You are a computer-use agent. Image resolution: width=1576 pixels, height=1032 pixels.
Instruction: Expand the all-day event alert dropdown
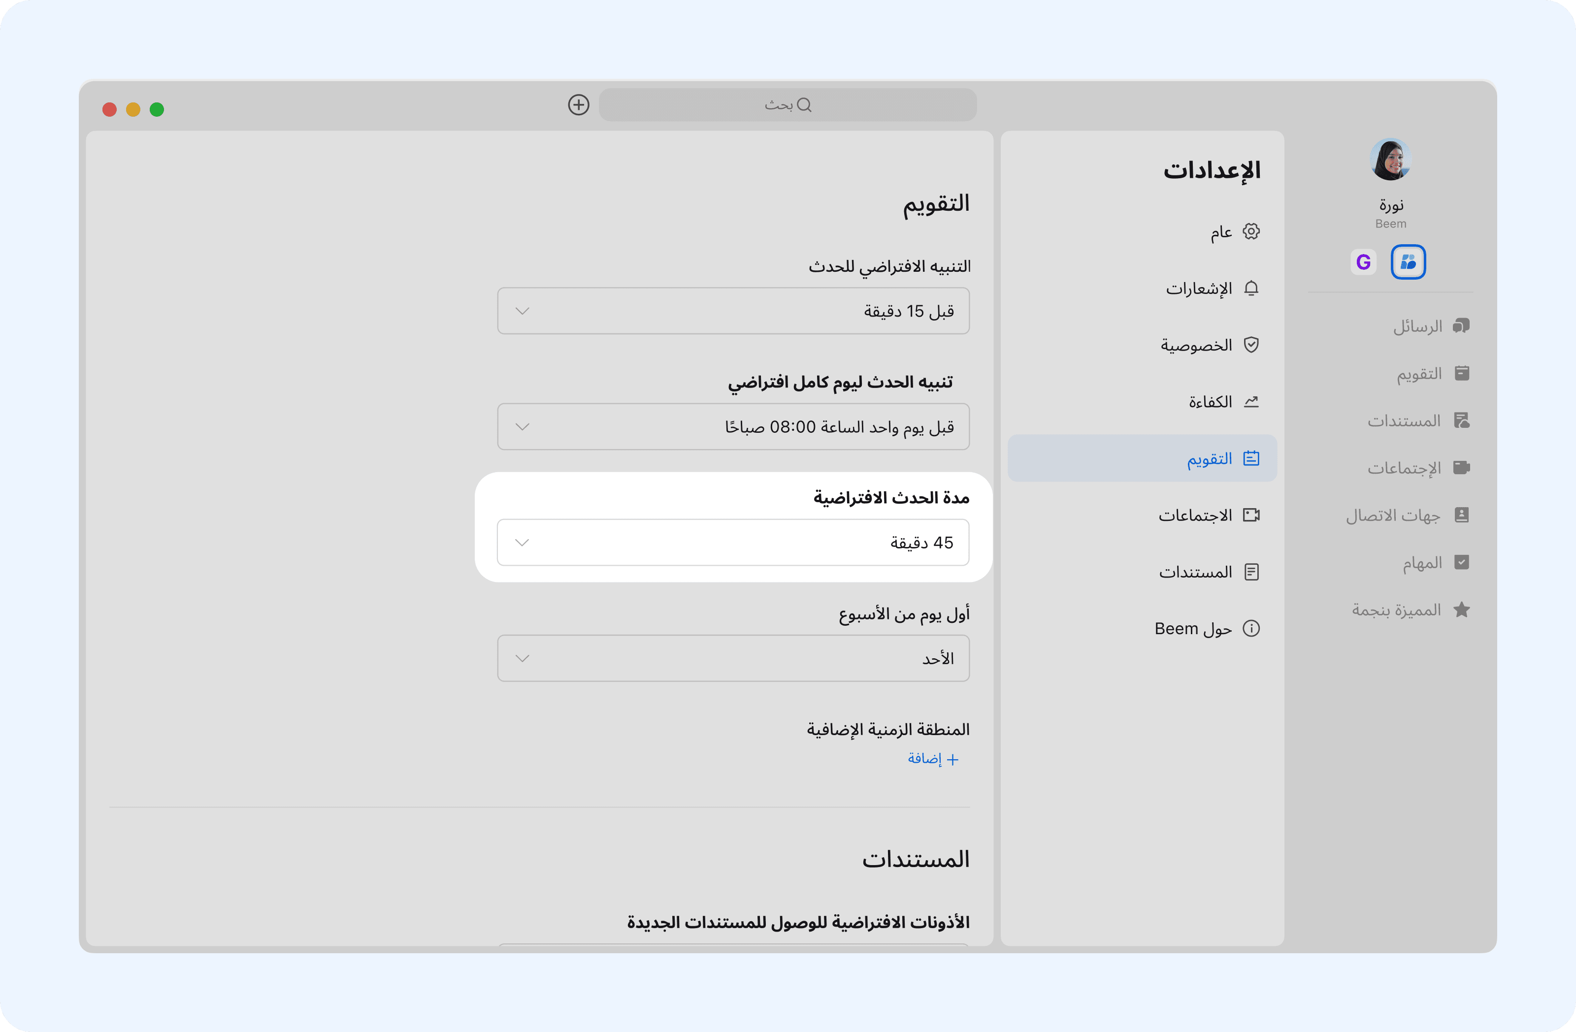pyautogui.click(x=733, y=427)
